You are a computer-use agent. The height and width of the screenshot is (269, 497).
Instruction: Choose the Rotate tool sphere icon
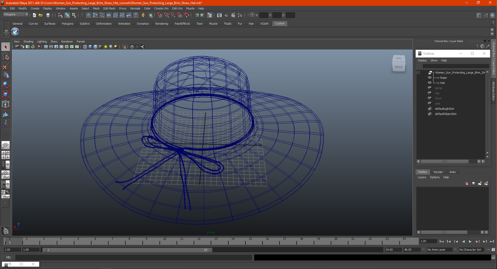coord(5,85)
